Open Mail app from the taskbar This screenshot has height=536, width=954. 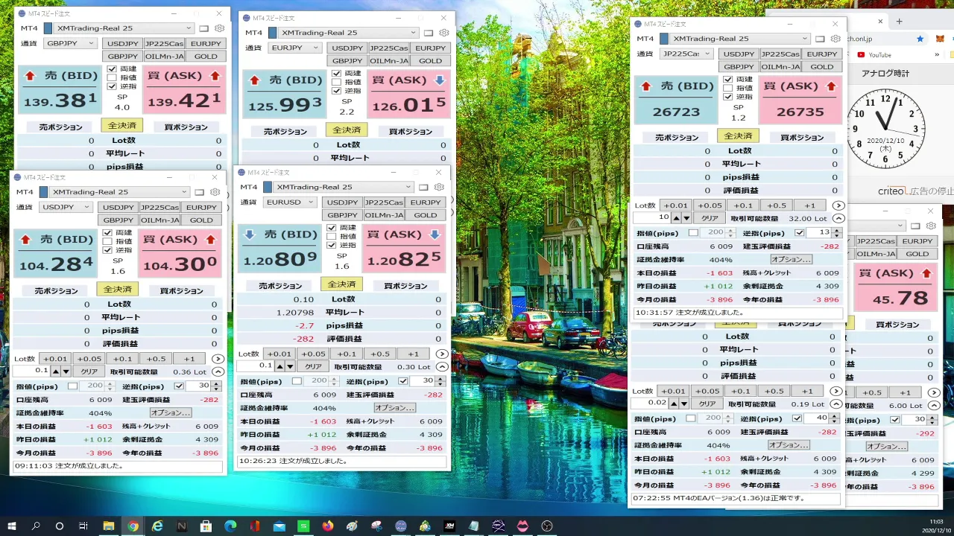point(279,526)
